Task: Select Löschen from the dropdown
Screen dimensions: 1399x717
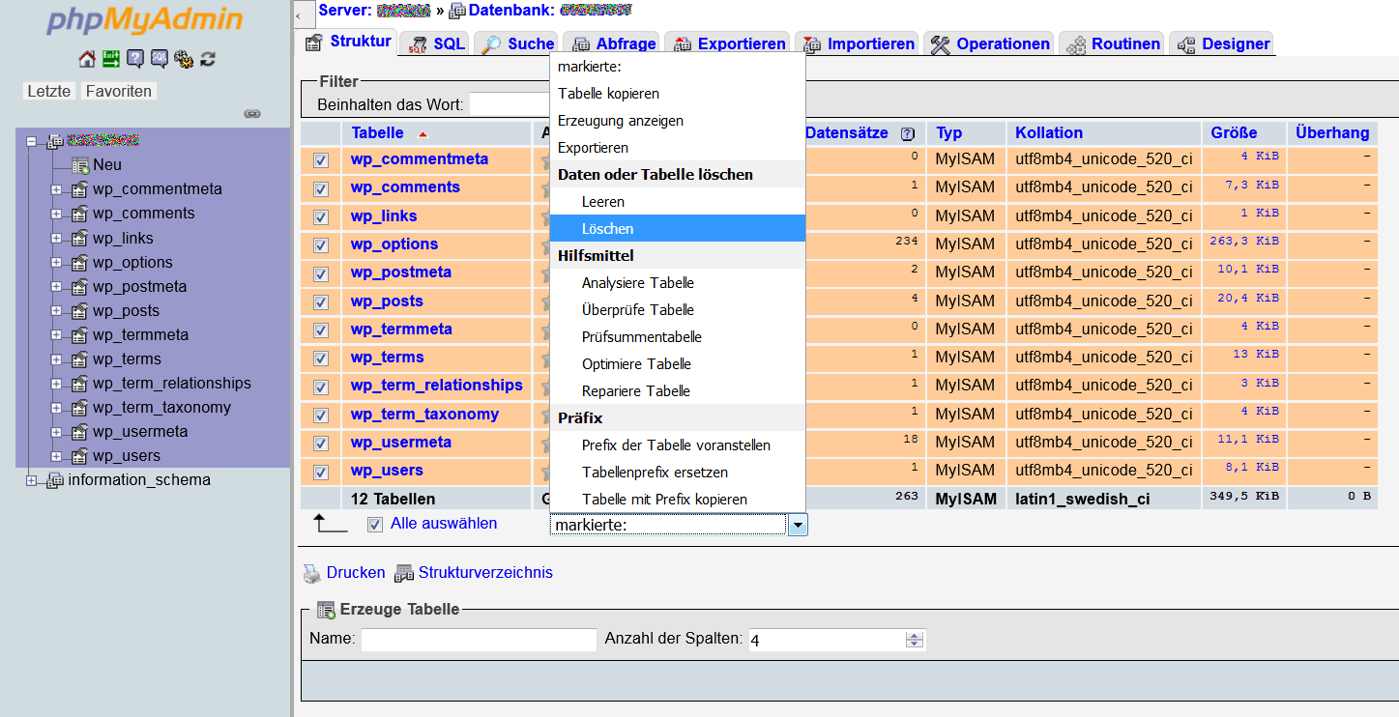Action: [678, 229]
